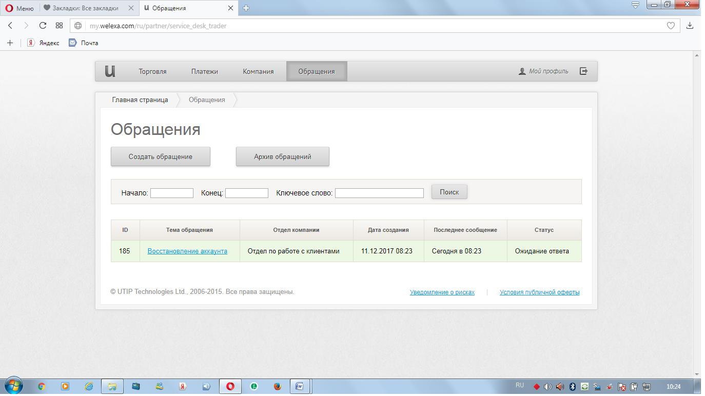Click the U logo in site navigation

pyautogui.click(x=110, y=71)
